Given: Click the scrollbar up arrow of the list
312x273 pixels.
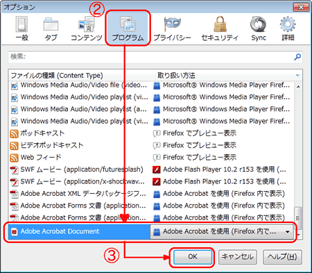Looking at the screenshot, I should (x=298, y=87).
